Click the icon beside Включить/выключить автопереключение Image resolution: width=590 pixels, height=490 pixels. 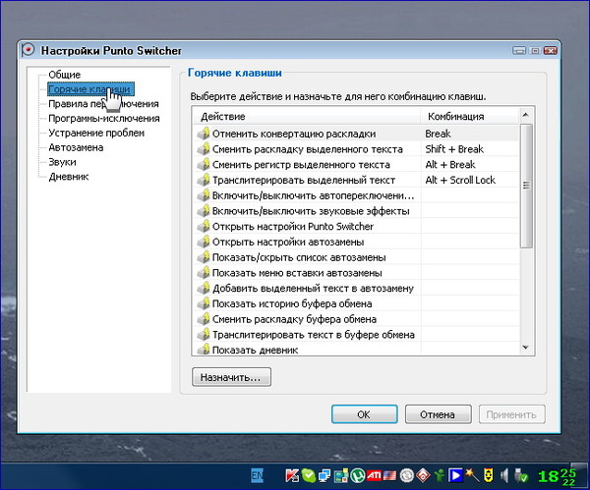[204, 195]
